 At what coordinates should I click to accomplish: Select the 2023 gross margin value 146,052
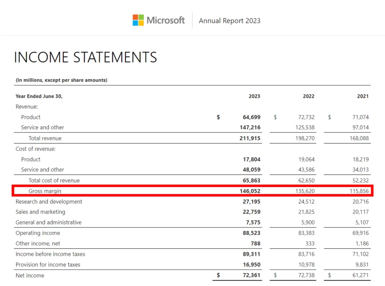tap(250, 191)
